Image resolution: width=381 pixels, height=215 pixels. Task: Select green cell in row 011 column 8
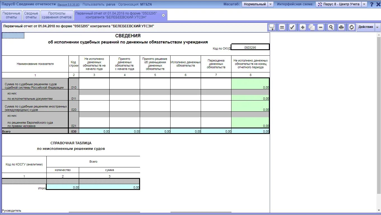click(250, 97)
